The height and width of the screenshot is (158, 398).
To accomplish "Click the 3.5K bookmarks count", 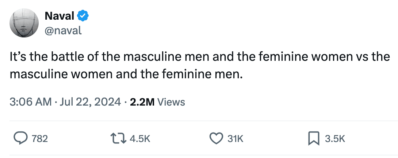I will click(x=335, y=139).
